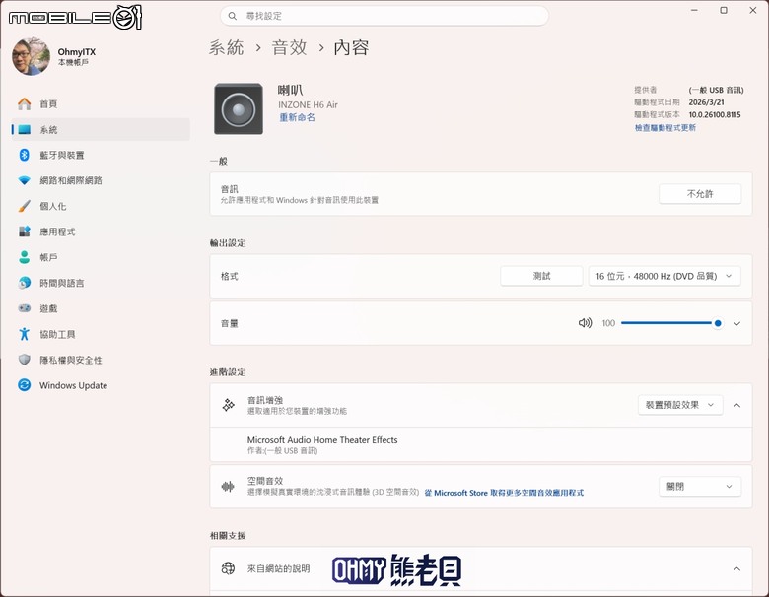
Task: Click Microsoft Audio Home Theater Effects entry
Action: [481, 444]
